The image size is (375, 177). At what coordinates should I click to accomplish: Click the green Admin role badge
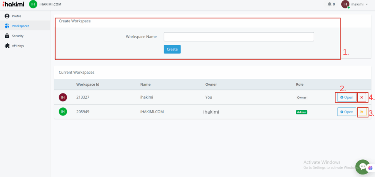[301, 112]
